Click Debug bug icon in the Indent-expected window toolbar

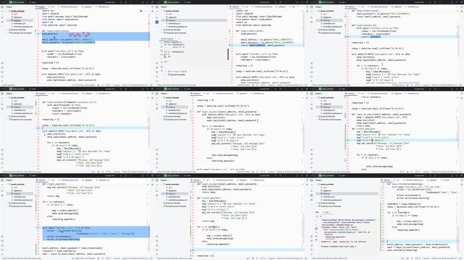(126, 2)
